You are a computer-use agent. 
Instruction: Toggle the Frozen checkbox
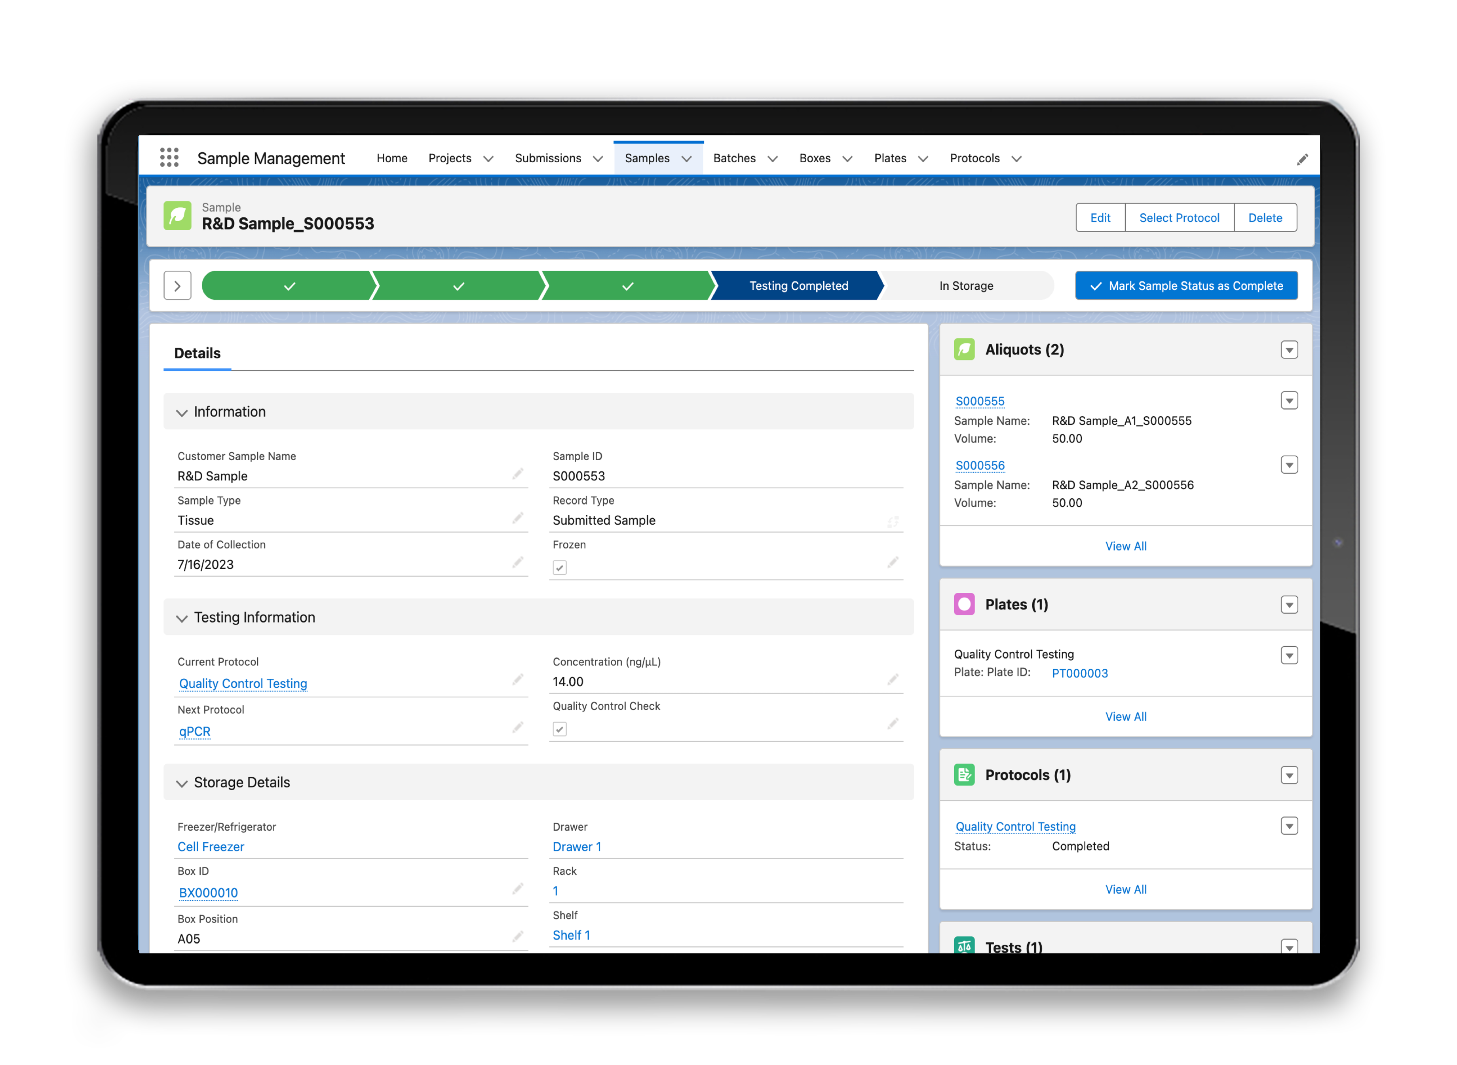click(x=560, y=567)
